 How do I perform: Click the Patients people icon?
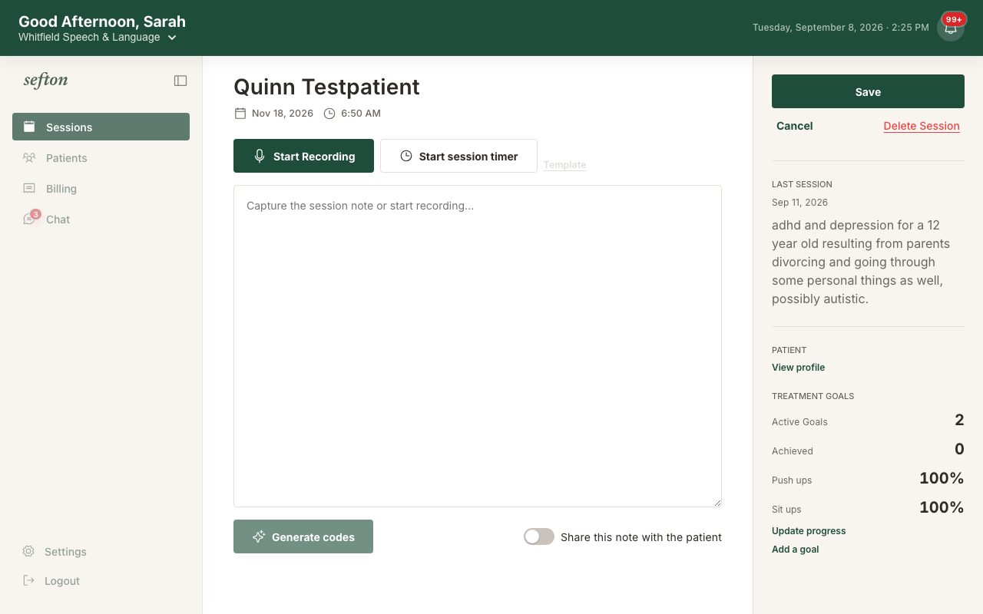tap(29, 157)
